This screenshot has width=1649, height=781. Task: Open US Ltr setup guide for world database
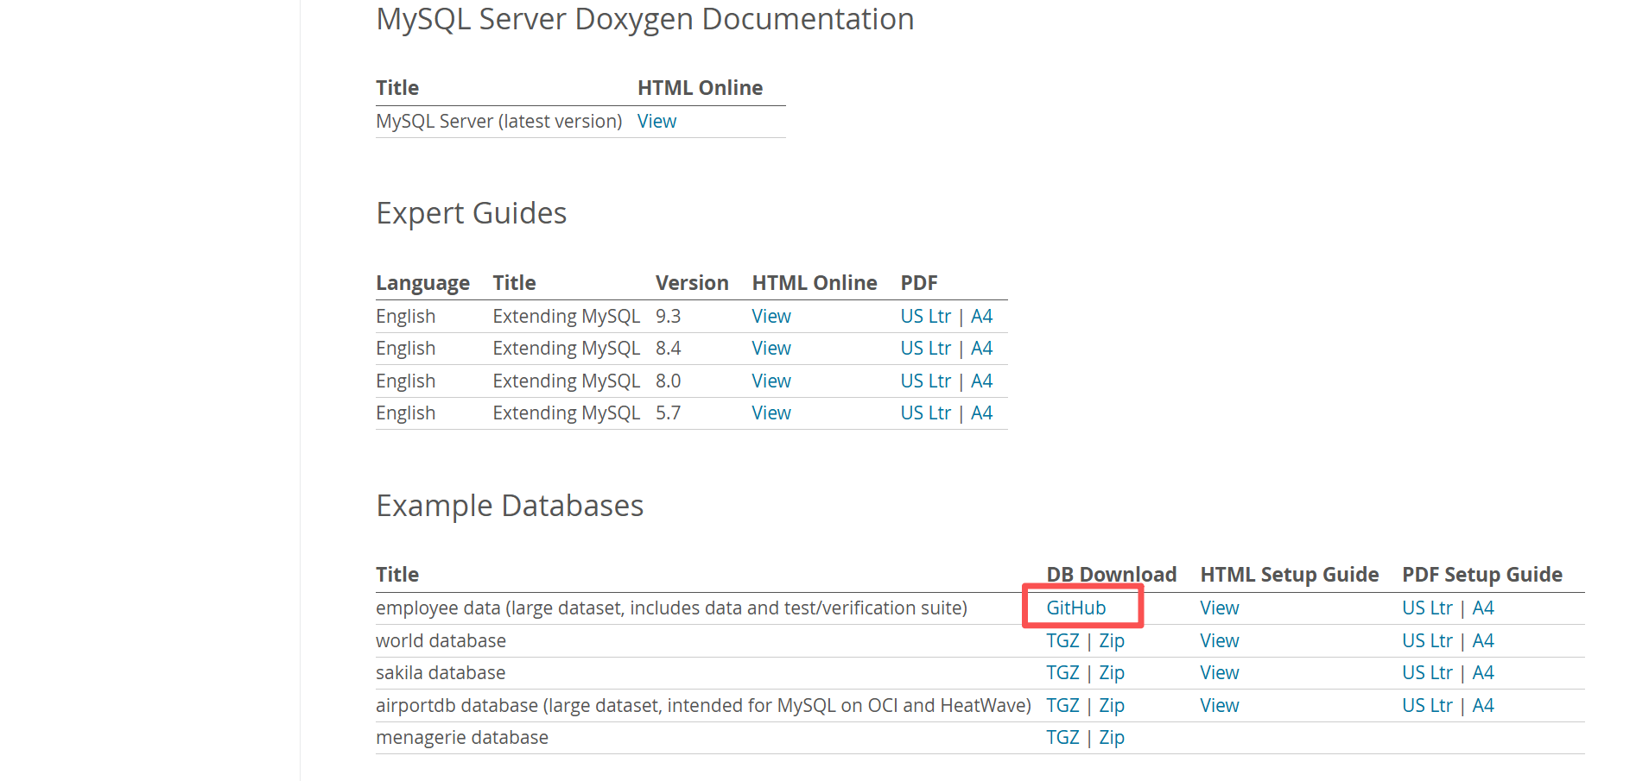[1427, 640]
